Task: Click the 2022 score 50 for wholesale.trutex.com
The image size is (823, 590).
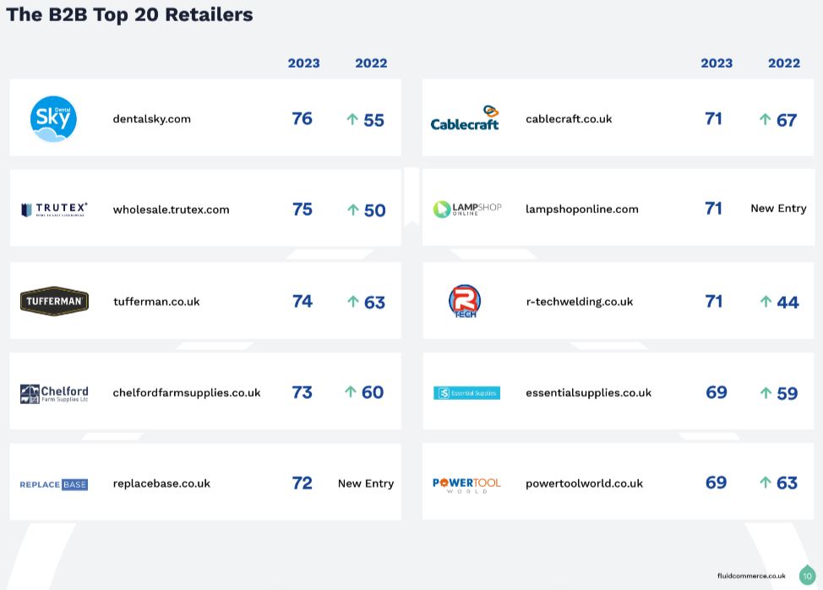Action: pos(375,210)
